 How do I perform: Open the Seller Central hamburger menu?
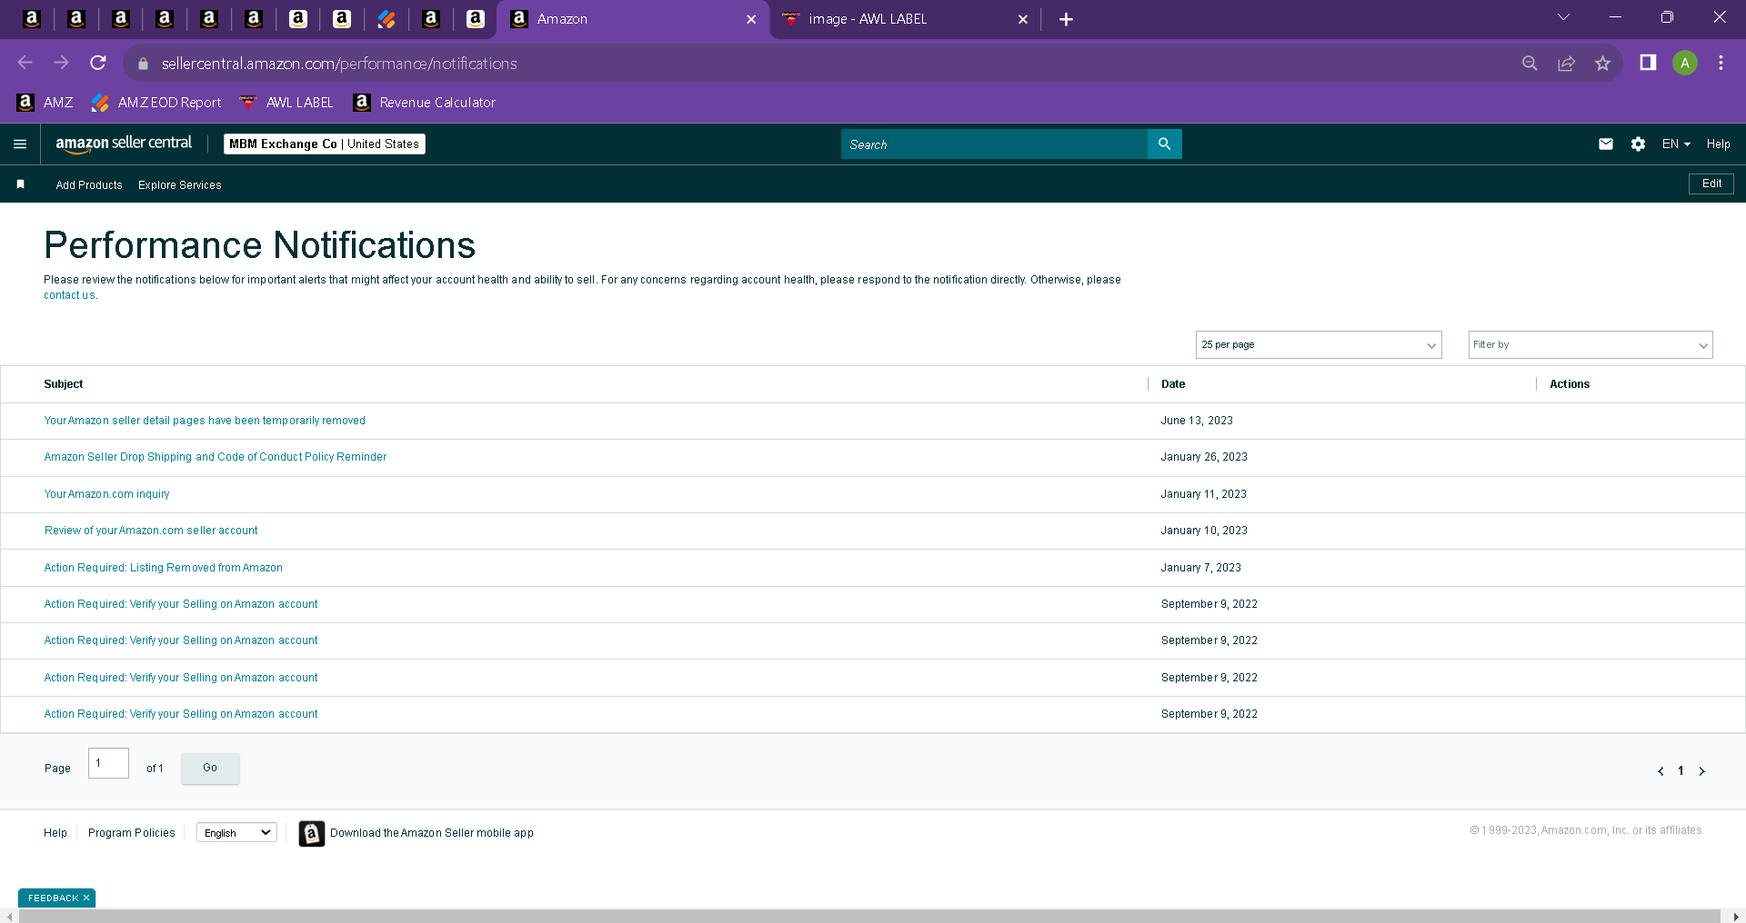point(20,144)
